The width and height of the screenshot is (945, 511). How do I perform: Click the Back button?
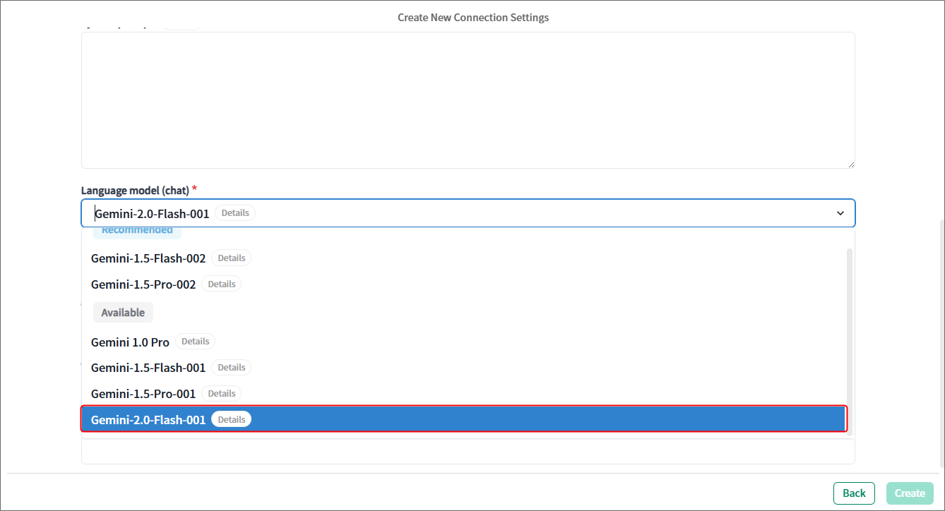point(854,493)
